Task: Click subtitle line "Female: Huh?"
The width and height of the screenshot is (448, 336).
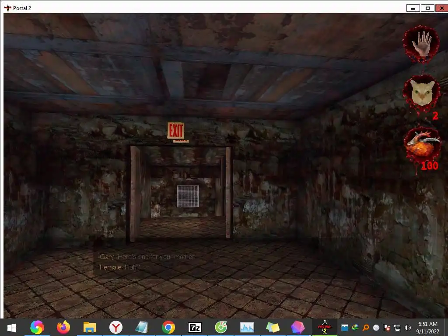Action: pyautogui.click(x=120, y=267)
